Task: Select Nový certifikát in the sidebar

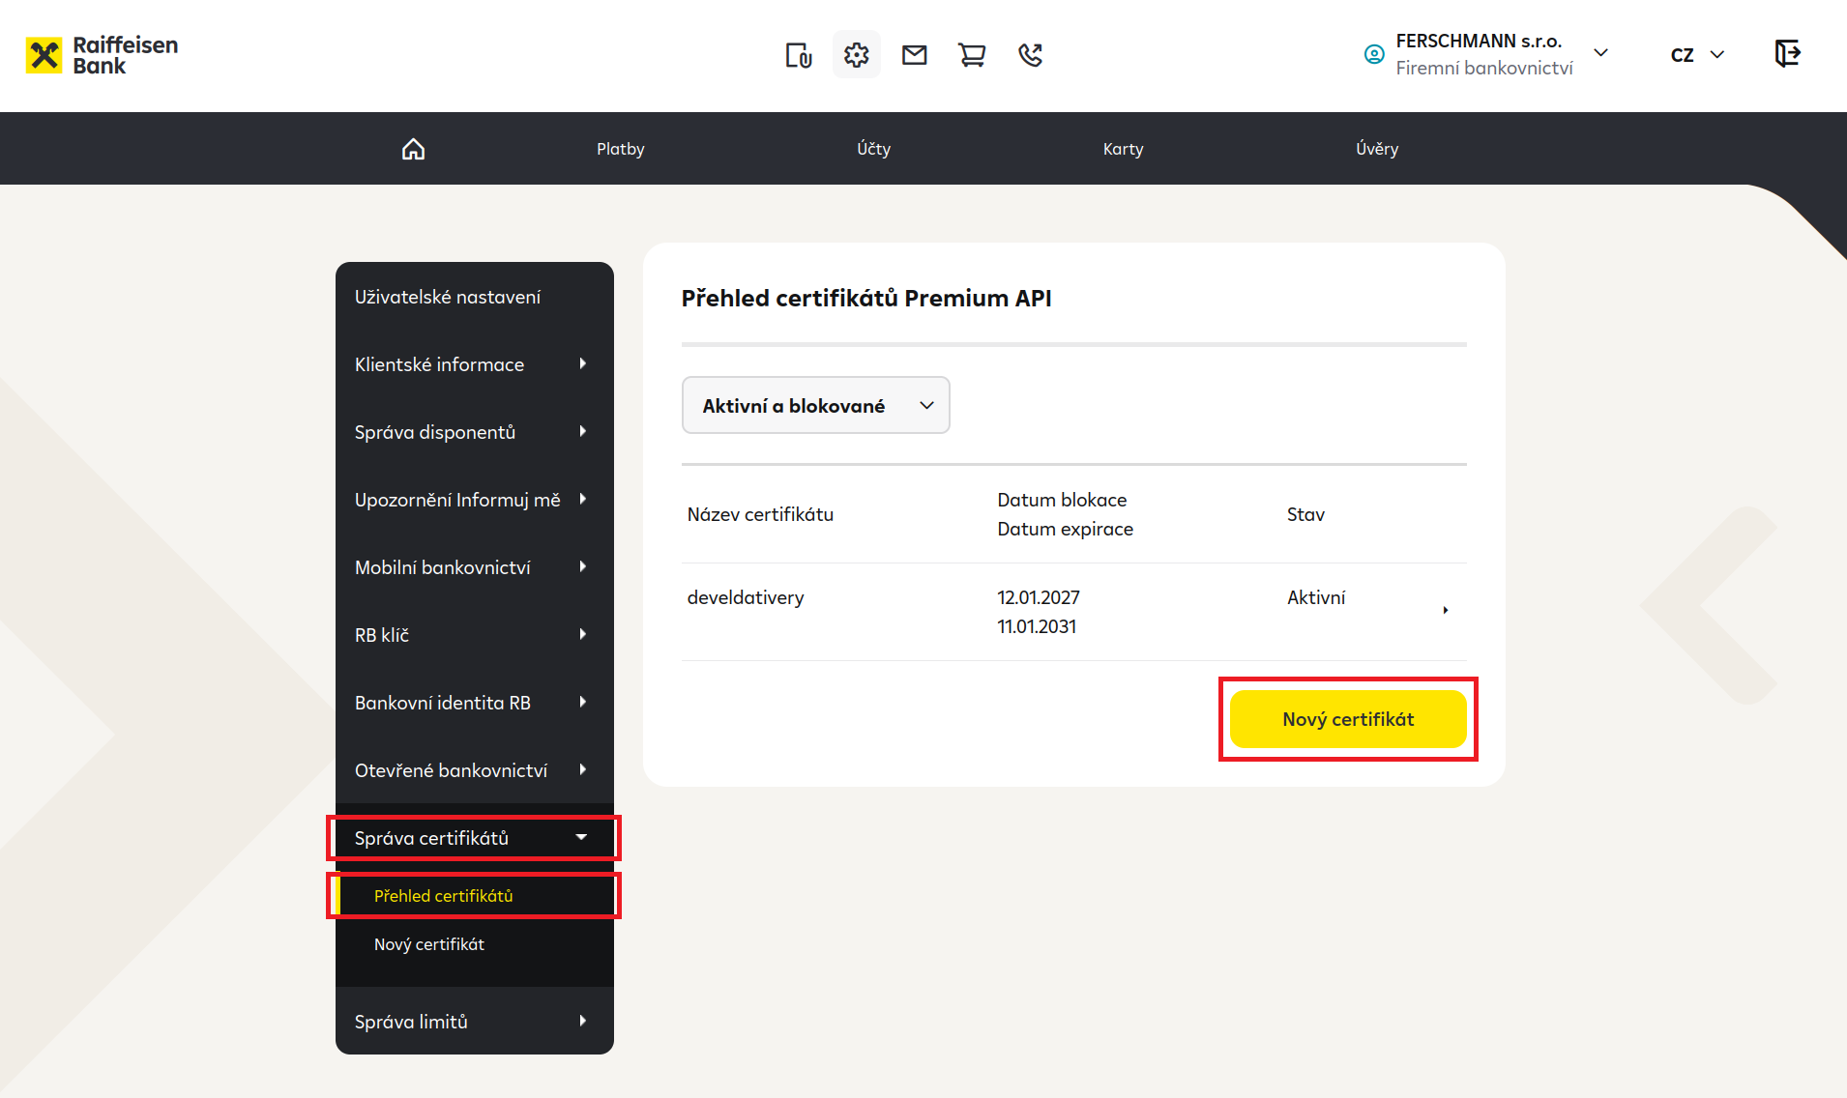Action: click(x=429, y=944)
